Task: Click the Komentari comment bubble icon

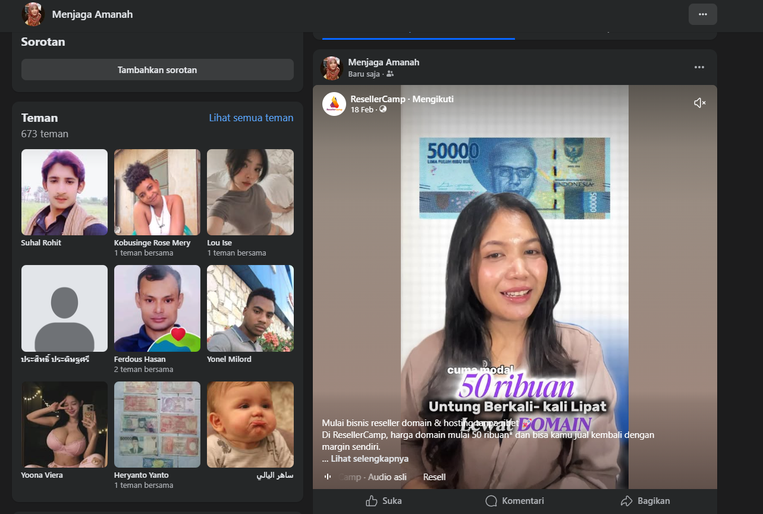Action: click(x=491, y=501)
